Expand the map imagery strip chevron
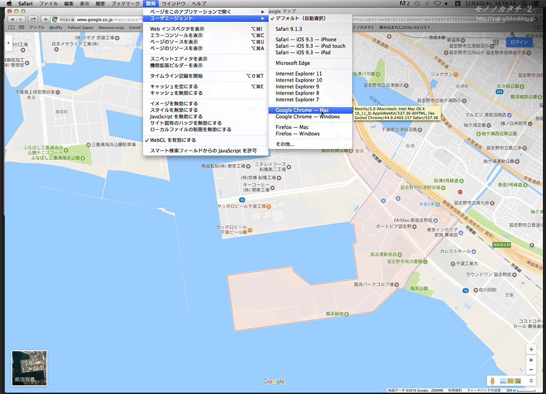This screenshot has width=546, height=394. pyautogui.click(x=531, y=381)
